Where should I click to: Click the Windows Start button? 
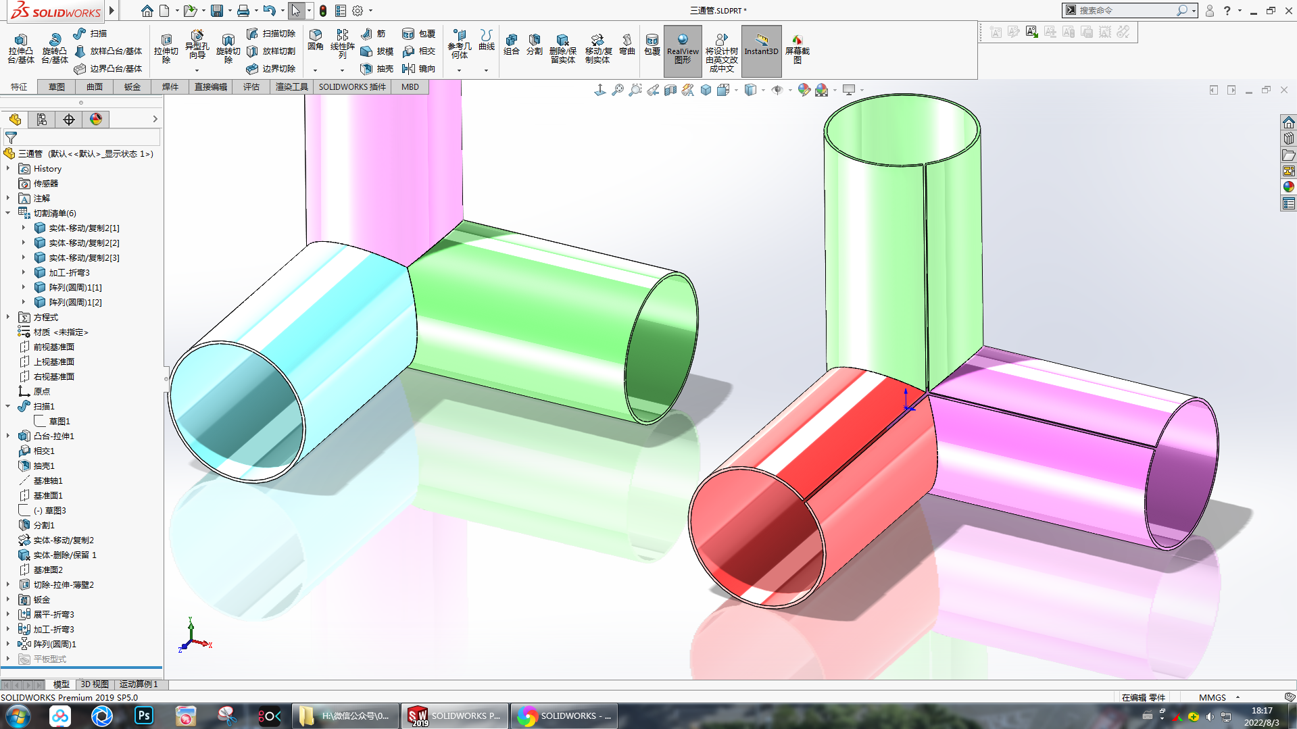coord(17,715)
